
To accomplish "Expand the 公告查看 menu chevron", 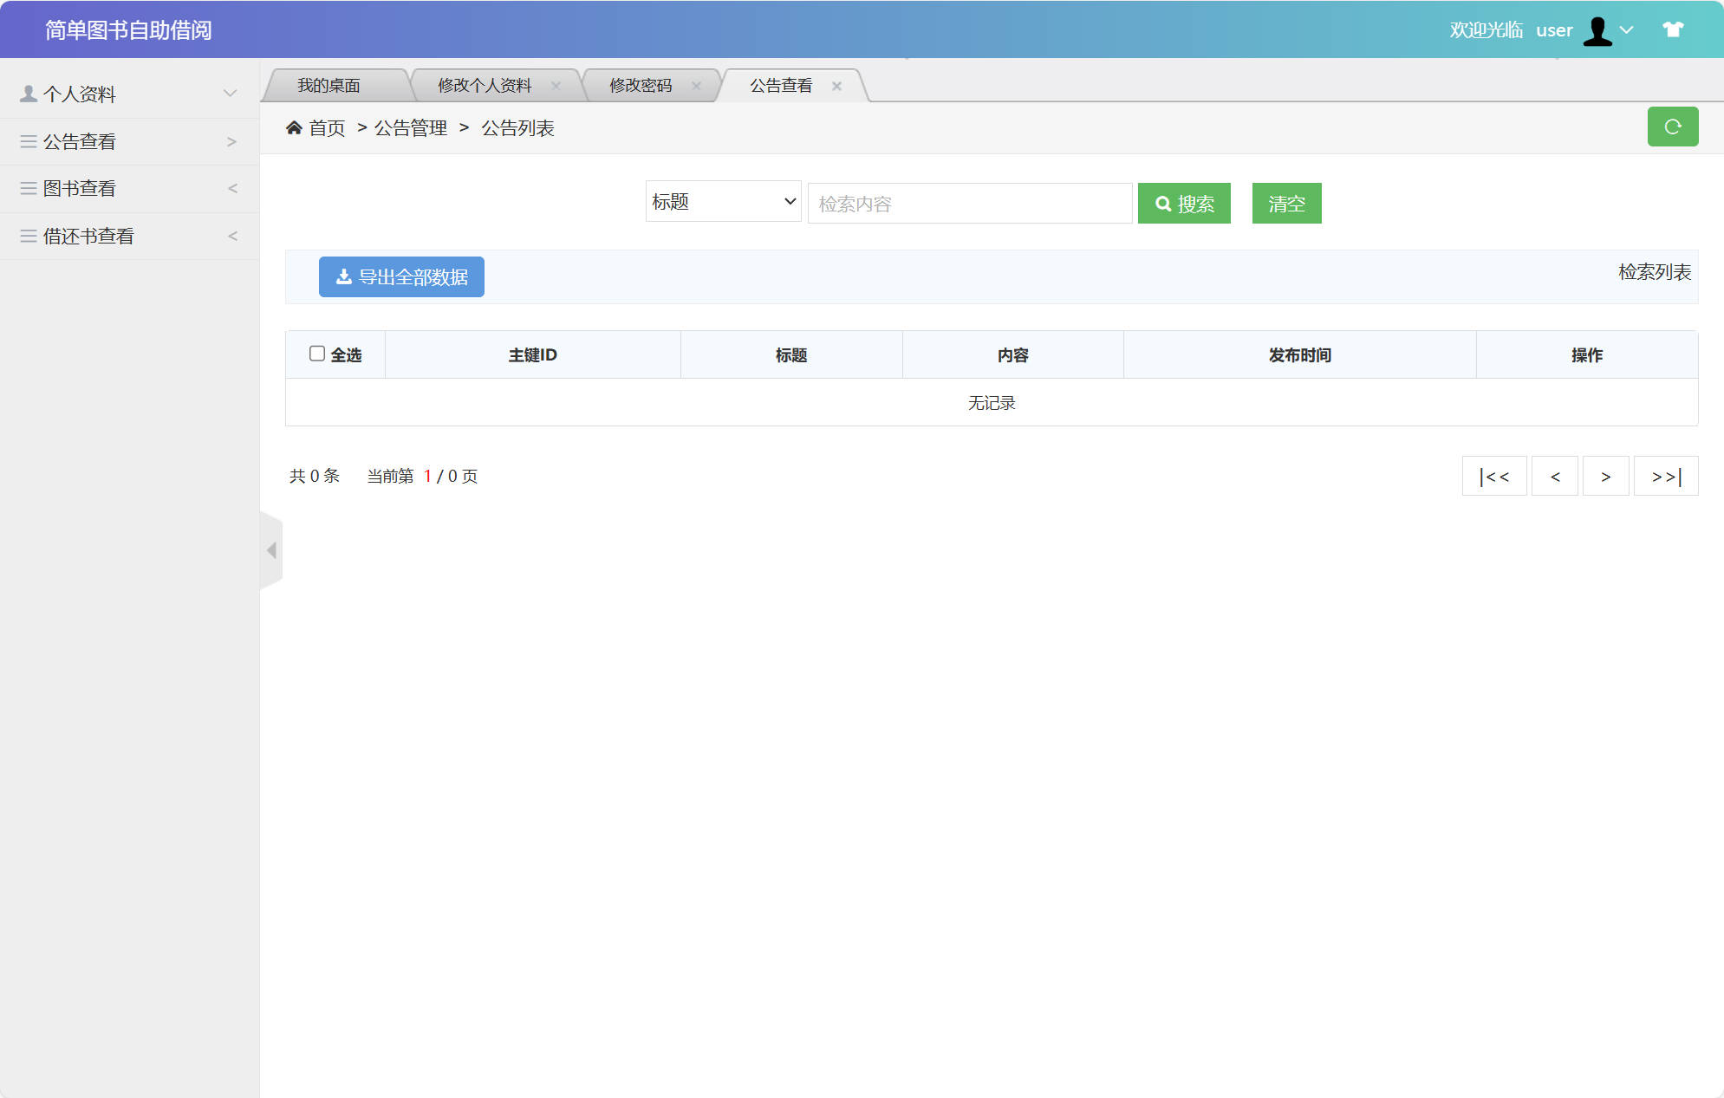I will [231, 140].
